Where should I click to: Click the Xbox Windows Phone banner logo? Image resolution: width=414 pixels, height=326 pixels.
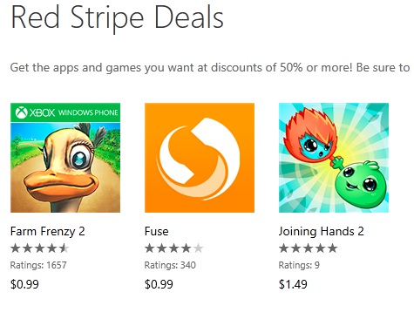click(x=67, y=112)
